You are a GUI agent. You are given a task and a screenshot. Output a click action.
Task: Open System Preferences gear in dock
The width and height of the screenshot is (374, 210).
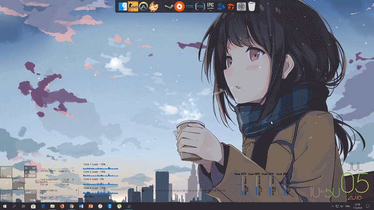pos(241,7)
